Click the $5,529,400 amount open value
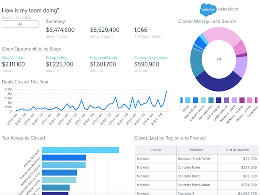The image size is (260, 195). pyautogui.click(x=105, y=30)
